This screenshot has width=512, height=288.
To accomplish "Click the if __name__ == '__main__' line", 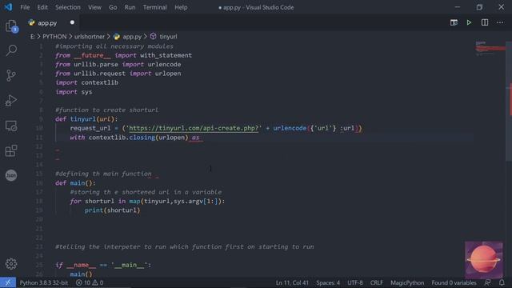I will (x=103, y=265).
